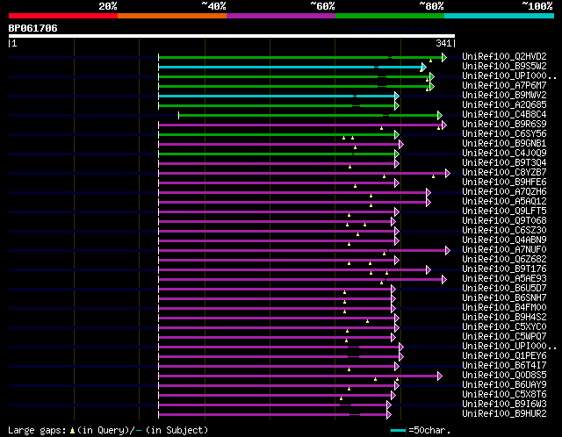Select the UniRef100_C5XYC0 row label
This screenshot has width=562, height=437.
[x=504, y=327]
